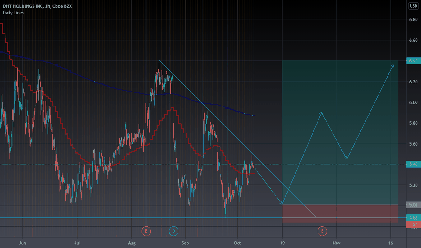Viewport: 421px width, 248px height.
Task: Click the Aug label on time axis
Action: click(x=131, y=243)
